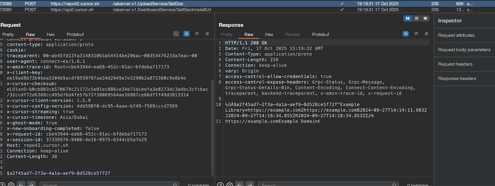Click the x-cursor-client-version header line

49,100
